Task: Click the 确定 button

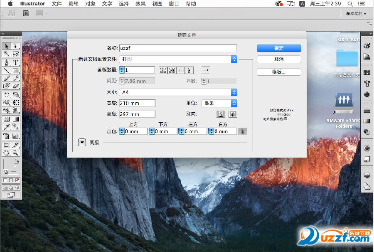Action: [x=279, y=48]
